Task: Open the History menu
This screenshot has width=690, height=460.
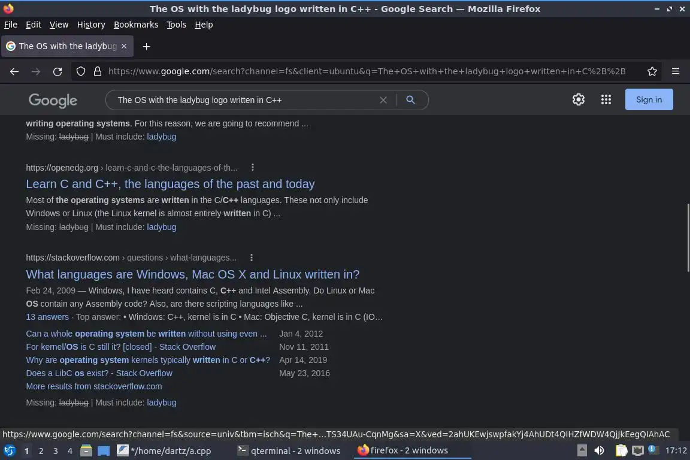Action: point(91,25)
